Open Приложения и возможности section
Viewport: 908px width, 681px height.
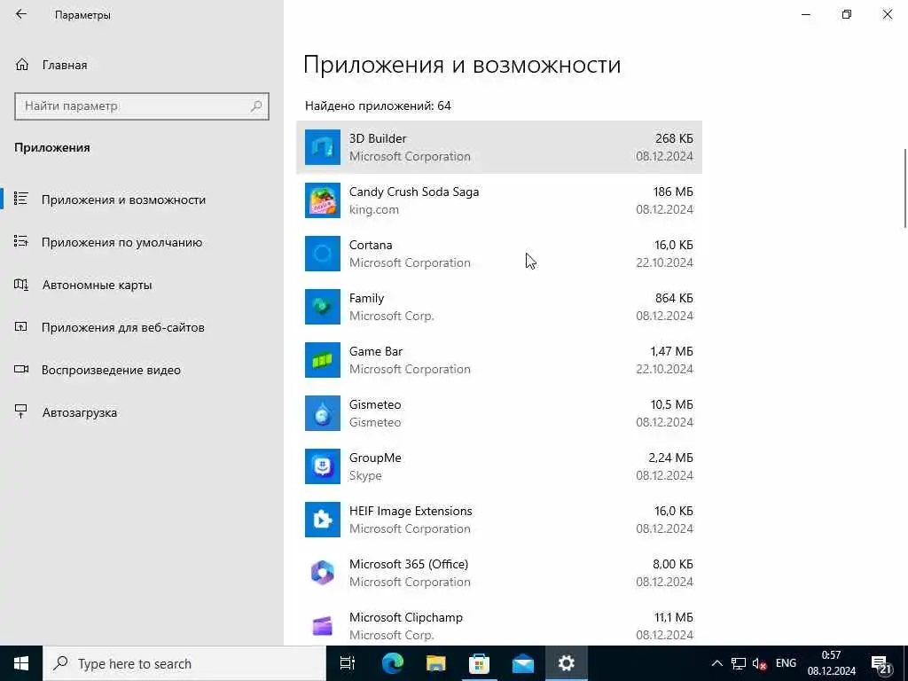142,200
